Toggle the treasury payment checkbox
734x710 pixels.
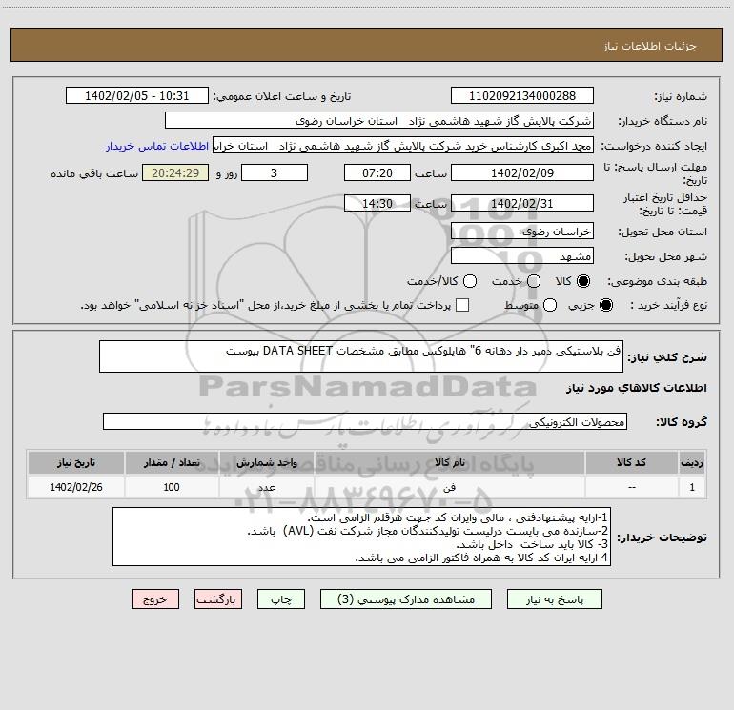coord(463,305)
